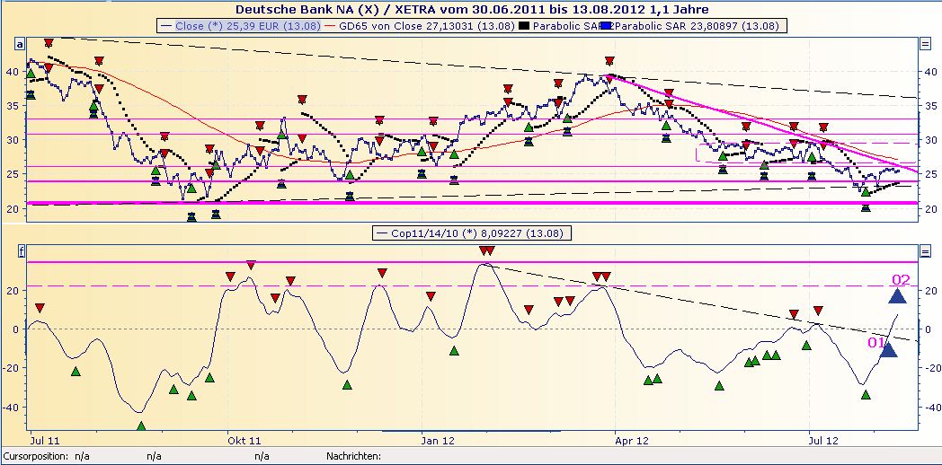Click the Apr 12 date axis label
This screenshot has width=942, height=465.
point(633,440)
